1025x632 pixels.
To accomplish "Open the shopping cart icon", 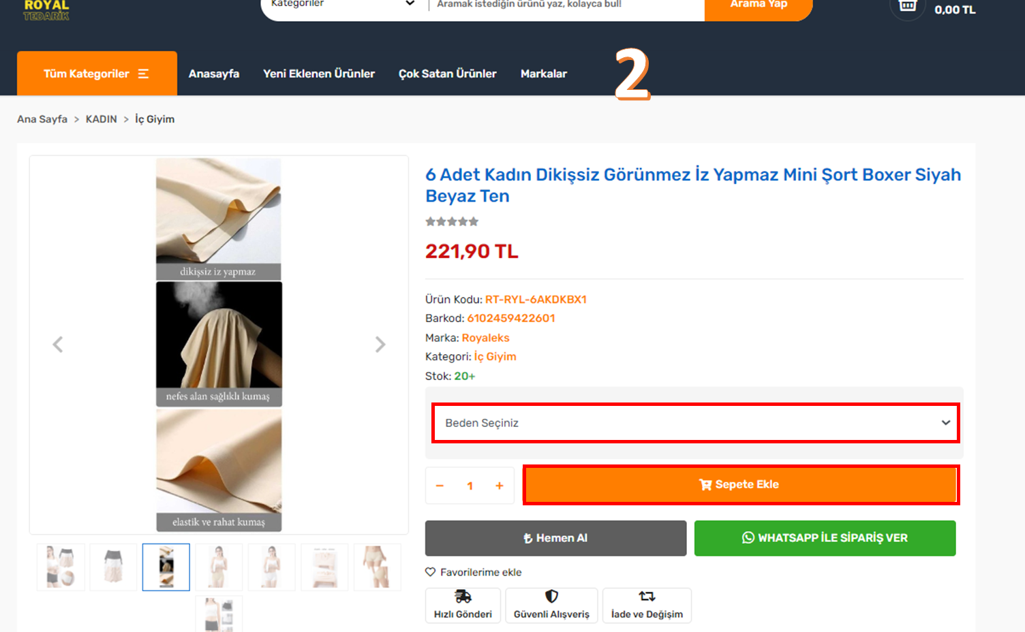I will pos(908,6).
